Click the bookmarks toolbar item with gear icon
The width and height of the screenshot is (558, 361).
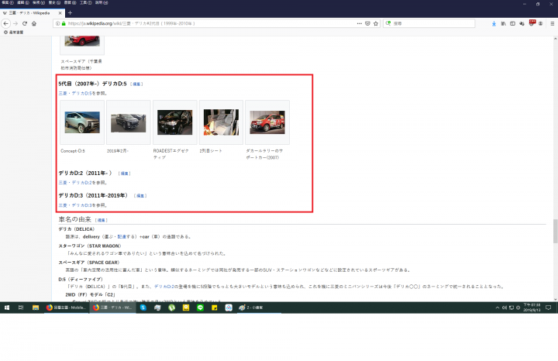point(13,32)
